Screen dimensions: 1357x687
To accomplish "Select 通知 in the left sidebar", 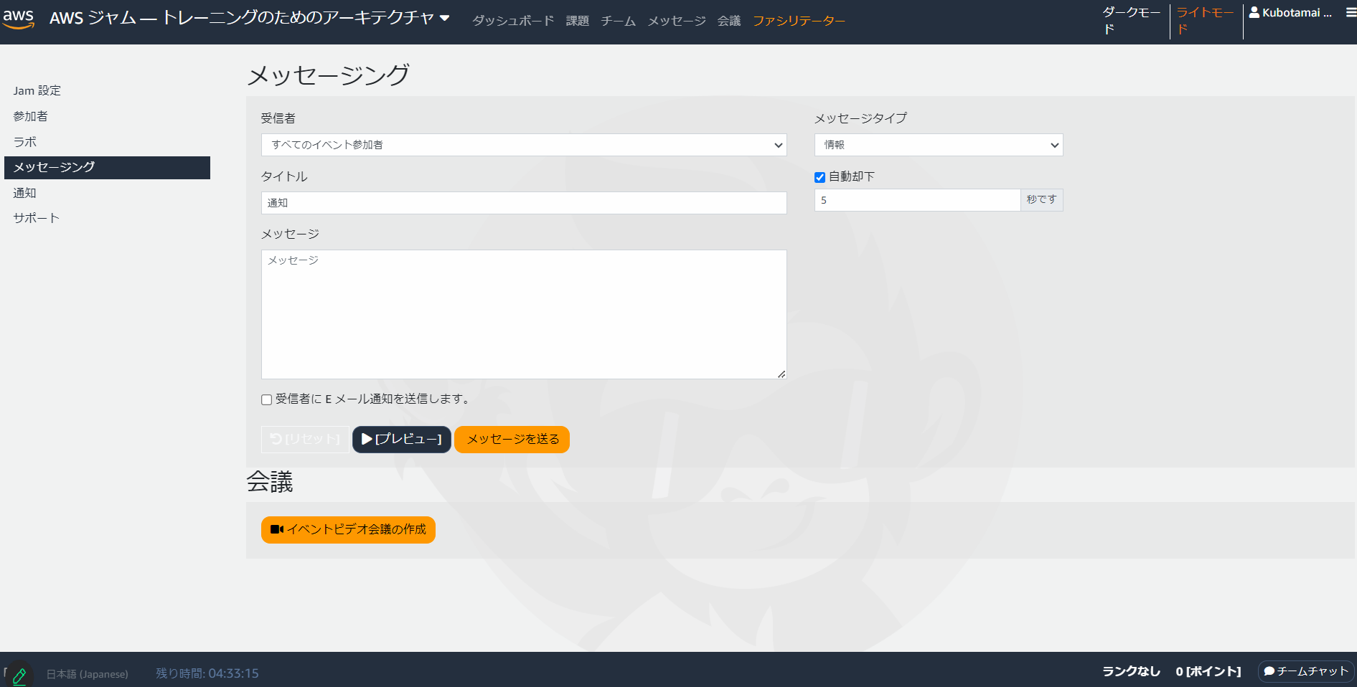I will point(24,192).
